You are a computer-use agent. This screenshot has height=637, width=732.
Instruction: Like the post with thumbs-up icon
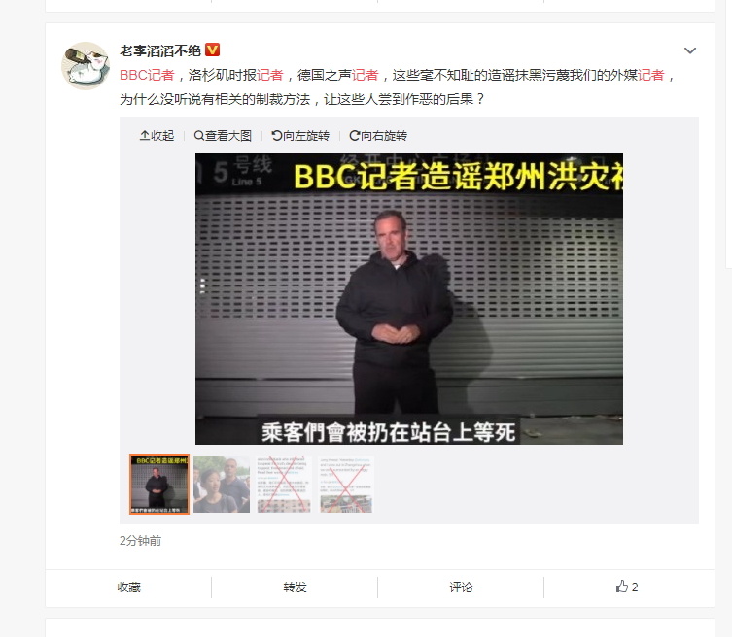626,587
